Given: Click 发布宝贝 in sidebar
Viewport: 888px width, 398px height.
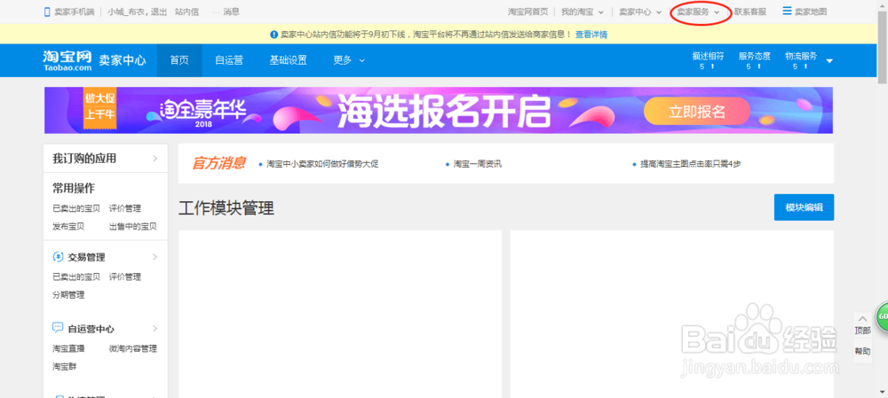Looking at the screenshot, I should point(68,227).
